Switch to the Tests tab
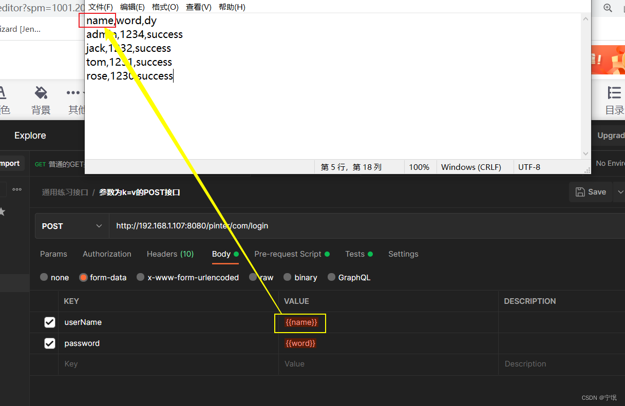 (x=358, y=254)
